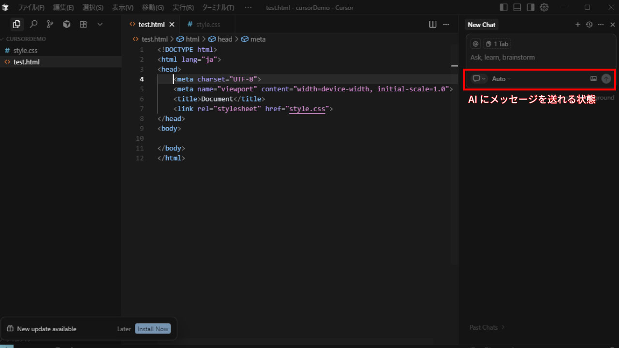Image resolution: width=619 pixels, height=348 pixels.
Task: Open the ファイル(F) menu
Action: [31, 8]
